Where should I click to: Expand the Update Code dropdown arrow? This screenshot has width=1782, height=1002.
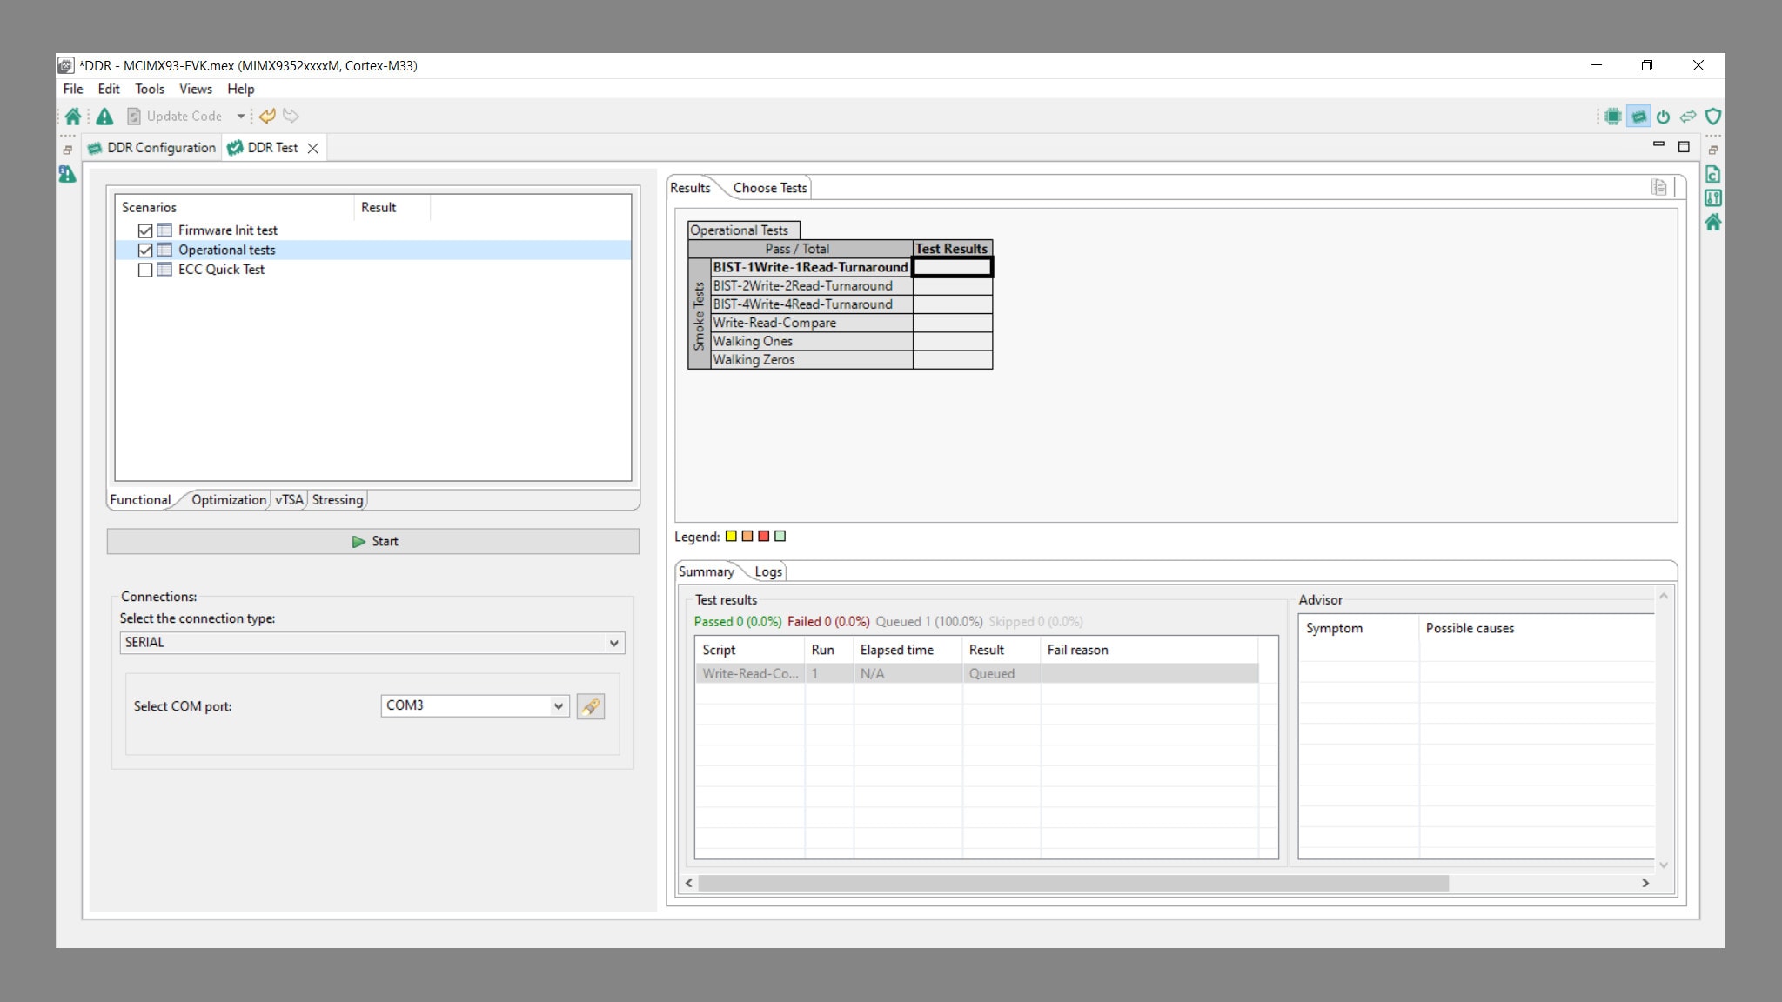click(x=240, y=116)
